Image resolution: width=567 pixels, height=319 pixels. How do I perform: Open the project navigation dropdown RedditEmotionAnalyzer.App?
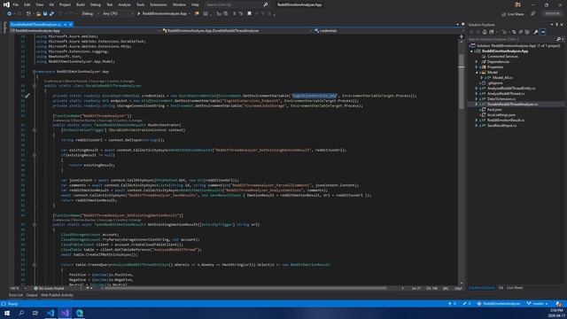point(85,31)
